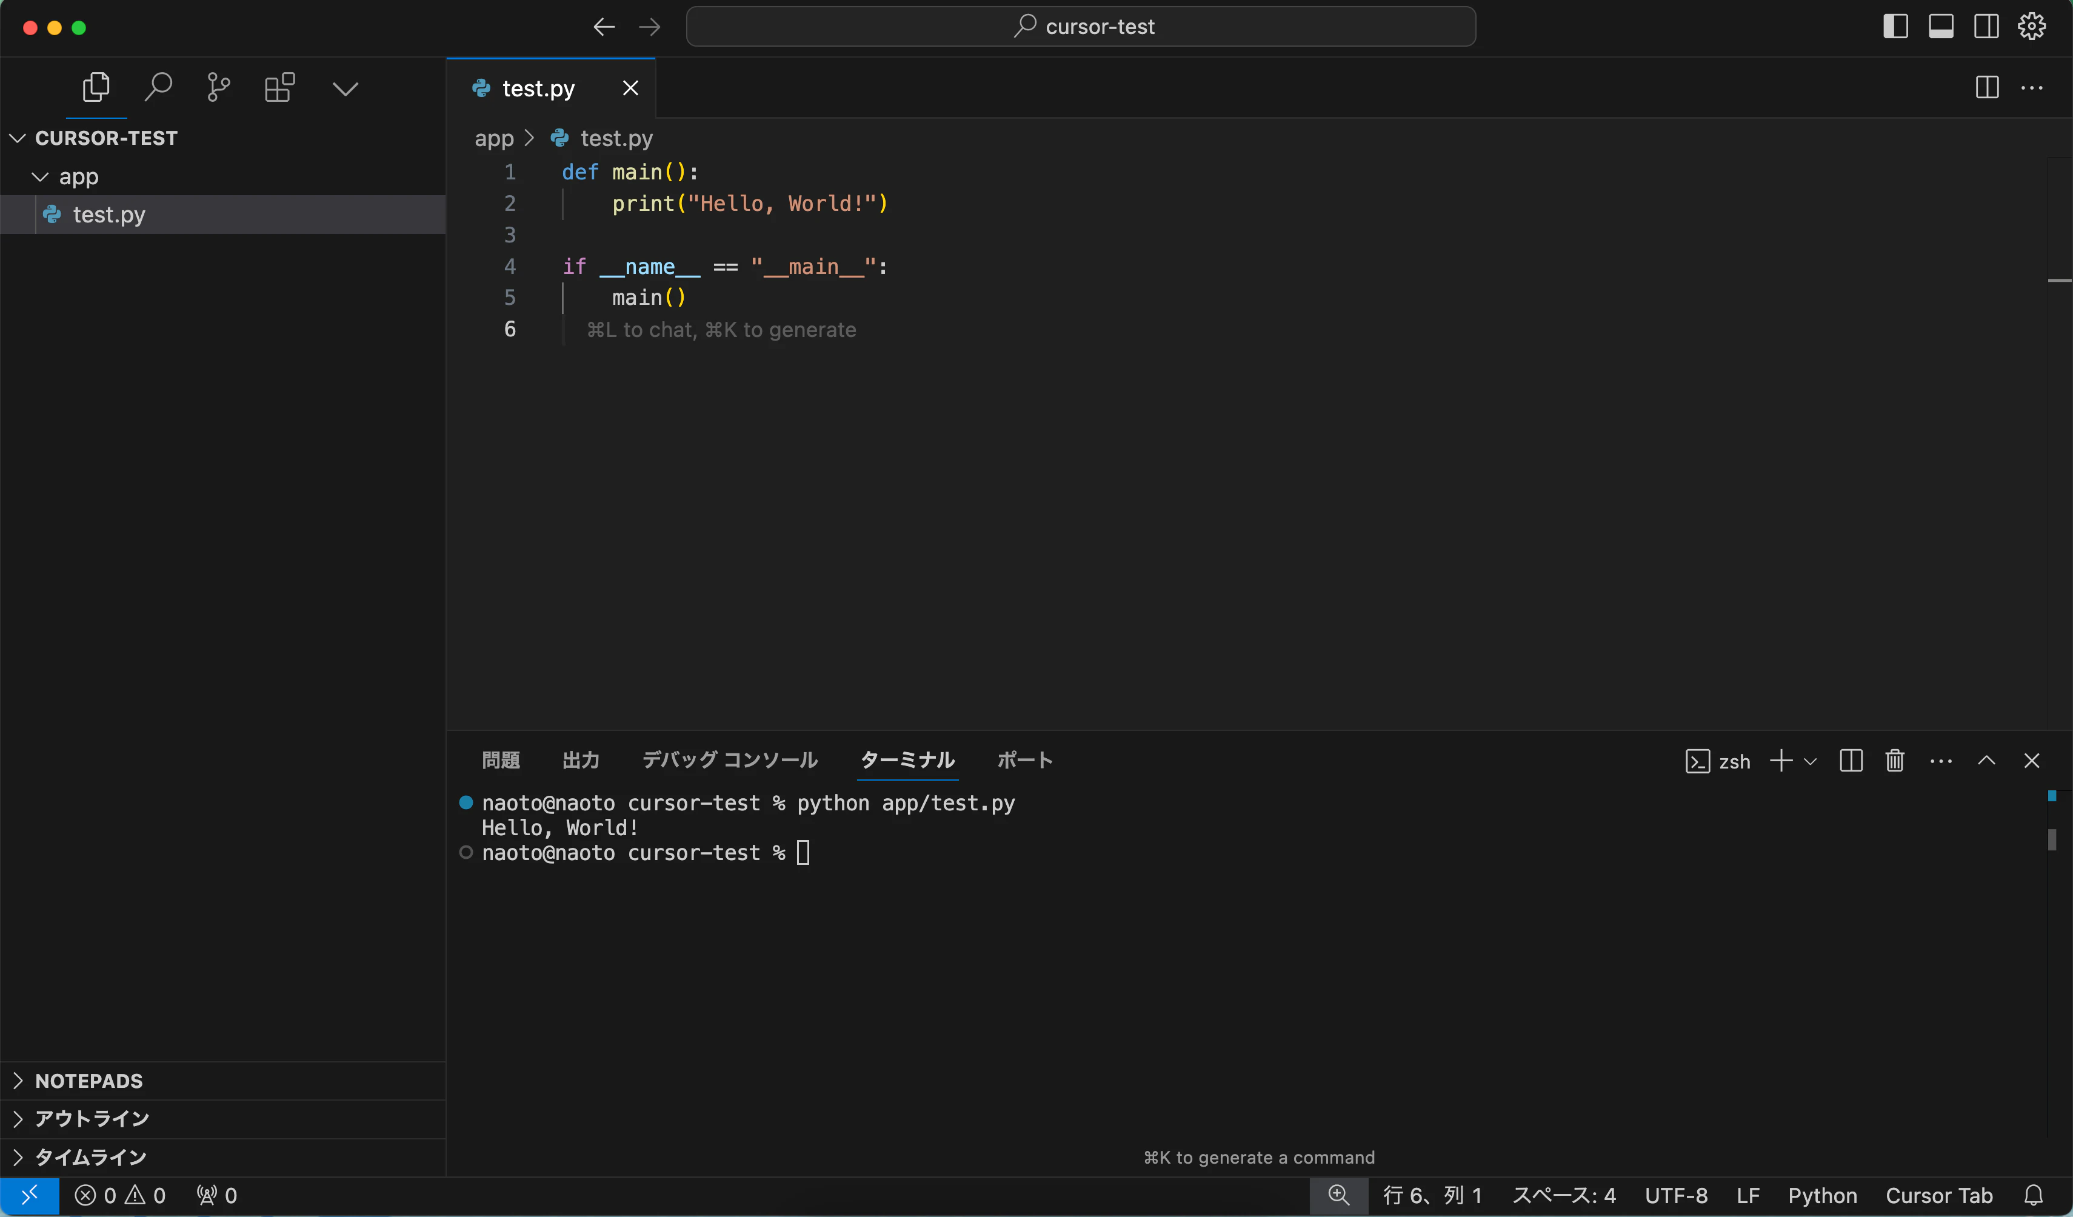The width and height of the screenshot is (2073, 1217).
Task: Click the Hello, World! terminal output
Action: 559,828
